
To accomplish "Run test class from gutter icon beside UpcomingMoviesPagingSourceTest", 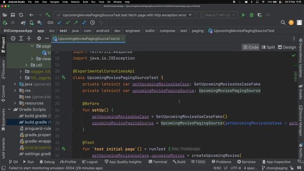I will click(x=64, y=77).
